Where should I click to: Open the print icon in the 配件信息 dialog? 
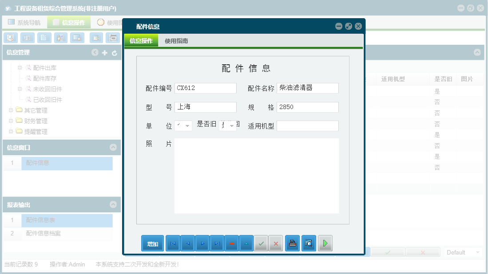[x=292, y=243]
